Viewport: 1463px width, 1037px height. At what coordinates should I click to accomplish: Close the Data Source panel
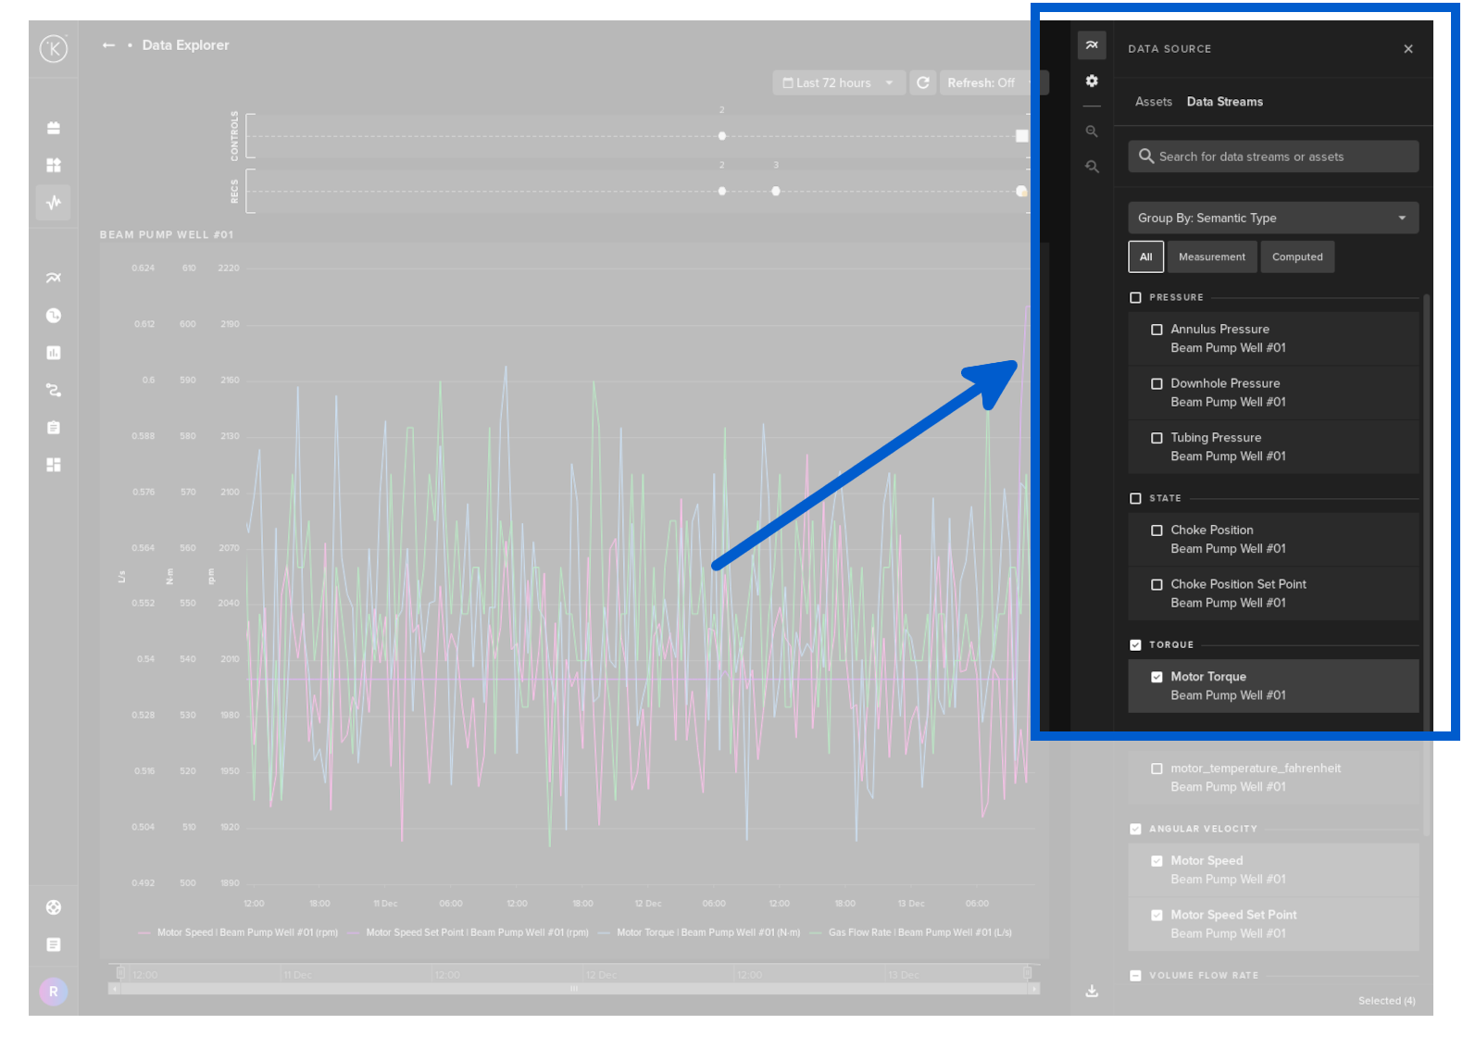click(x=1407, y=49)
